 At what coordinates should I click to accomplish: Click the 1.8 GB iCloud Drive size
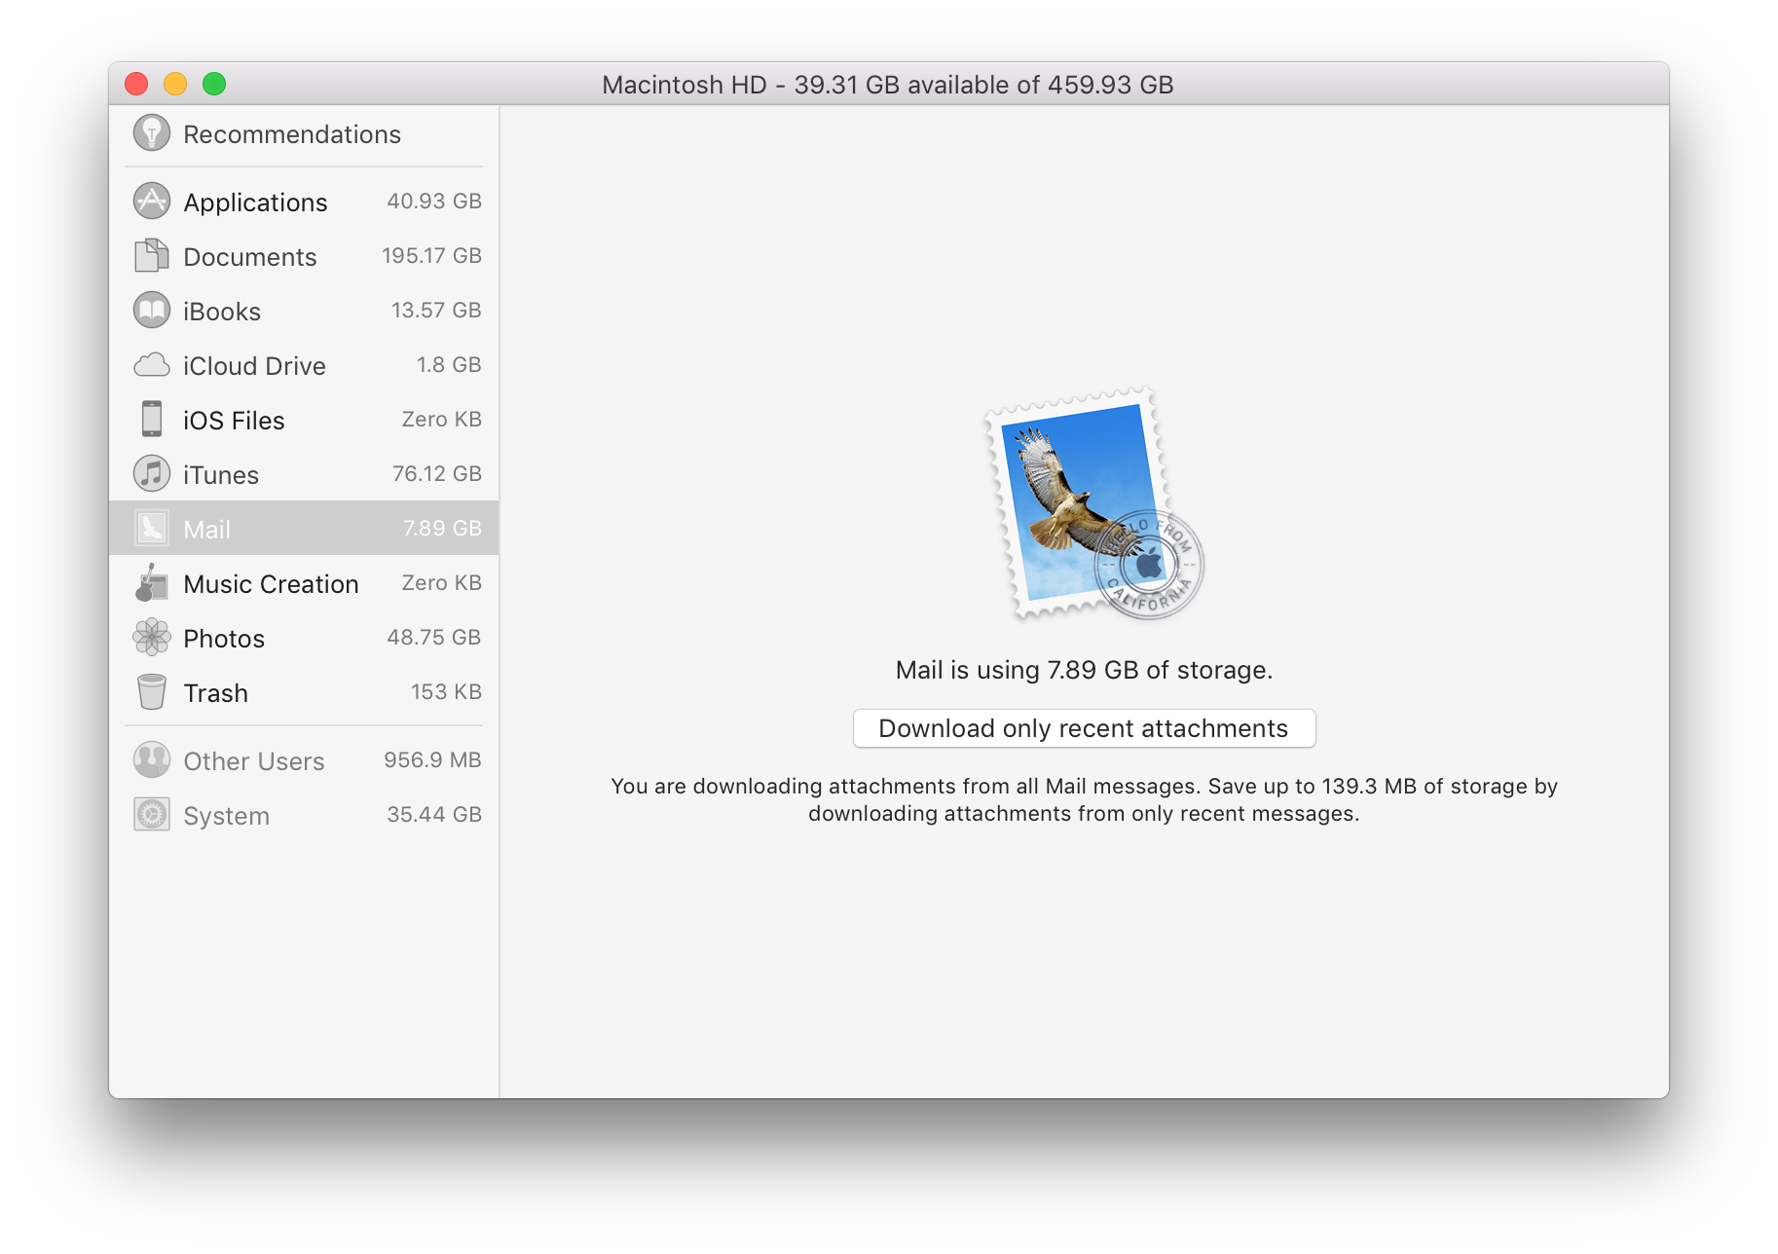coord(449,364)
